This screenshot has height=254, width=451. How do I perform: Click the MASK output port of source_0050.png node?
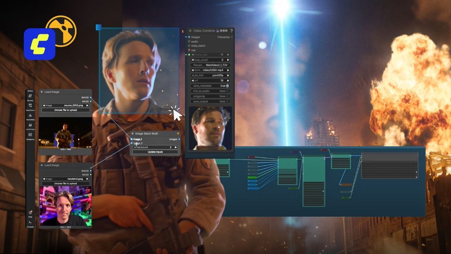click(91, 101)
